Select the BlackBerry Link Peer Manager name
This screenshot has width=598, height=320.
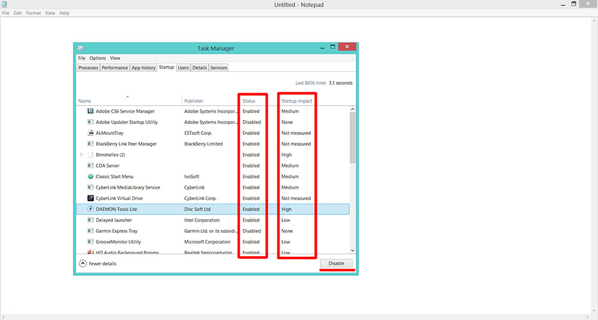[126, 144]
